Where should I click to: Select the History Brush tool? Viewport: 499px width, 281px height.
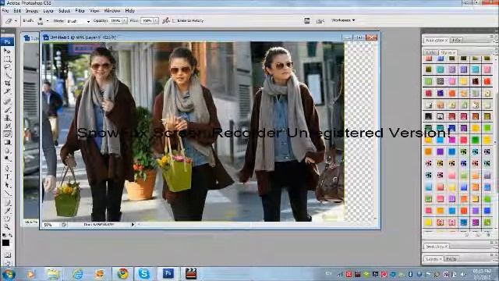[x=7, y=126]
